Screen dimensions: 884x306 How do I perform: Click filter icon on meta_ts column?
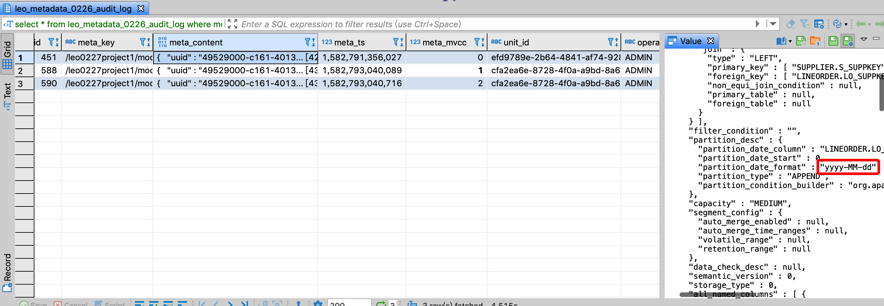(x=398, y=42)
